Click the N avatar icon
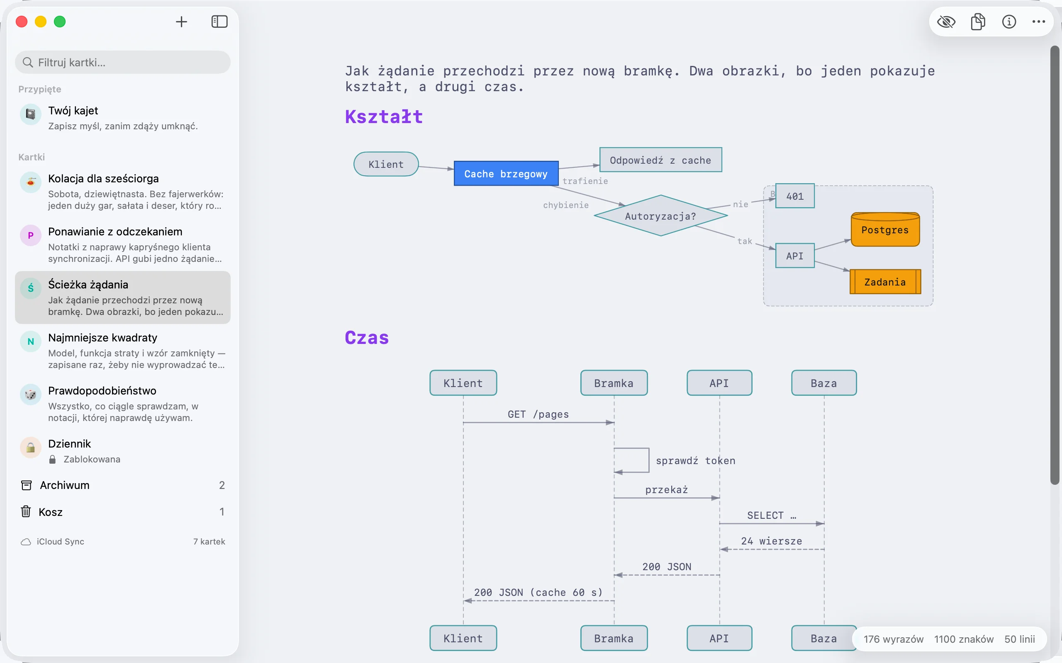Viewport: 1062px width, 663px height. point(31,341)
